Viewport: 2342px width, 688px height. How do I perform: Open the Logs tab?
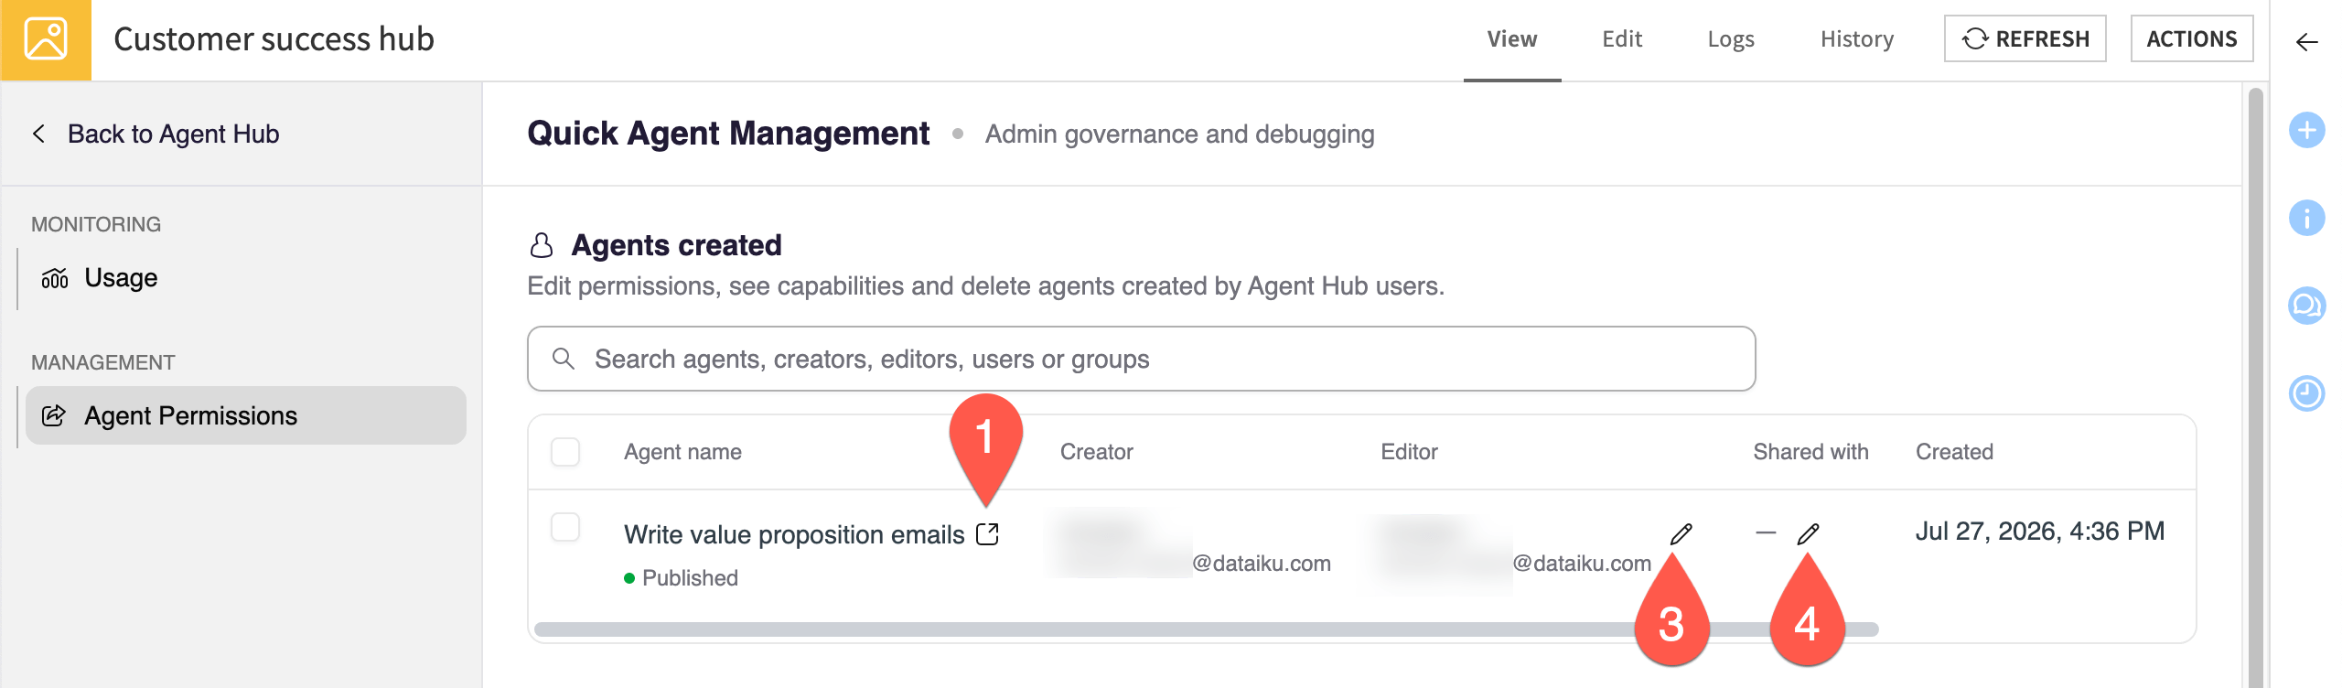point(1731,39)
